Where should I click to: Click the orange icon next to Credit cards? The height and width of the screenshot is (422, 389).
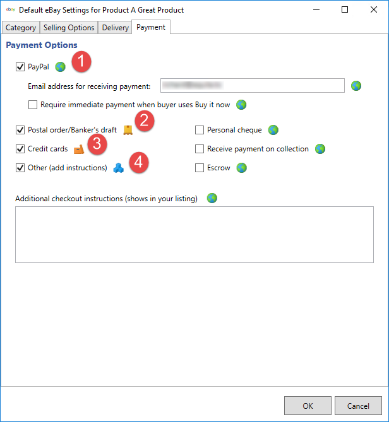[x=78, y=149]
